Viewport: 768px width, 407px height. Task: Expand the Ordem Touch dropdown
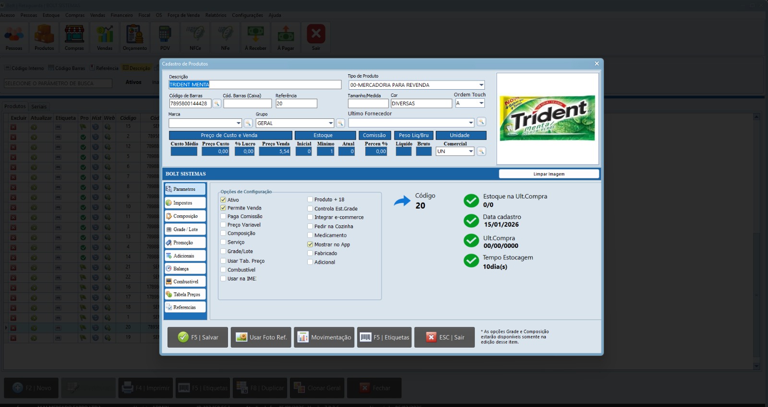coord(481,103)
